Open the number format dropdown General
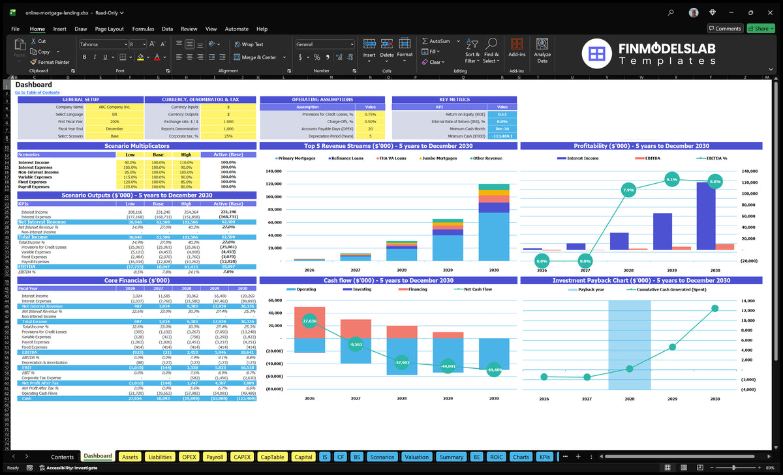The width and height of the screenshot is (783, 475). [351, 44]
